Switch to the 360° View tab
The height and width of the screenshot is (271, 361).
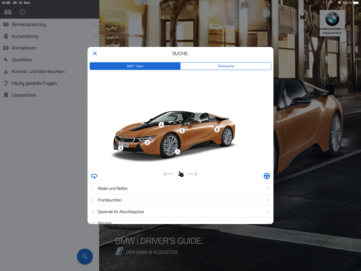coord(135,66)
